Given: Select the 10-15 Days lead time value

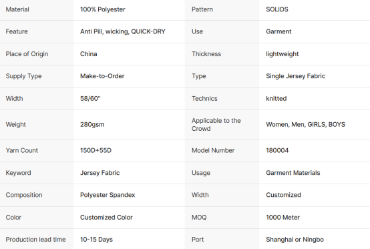Looking at the screenshot, I should tap(96, 240).
